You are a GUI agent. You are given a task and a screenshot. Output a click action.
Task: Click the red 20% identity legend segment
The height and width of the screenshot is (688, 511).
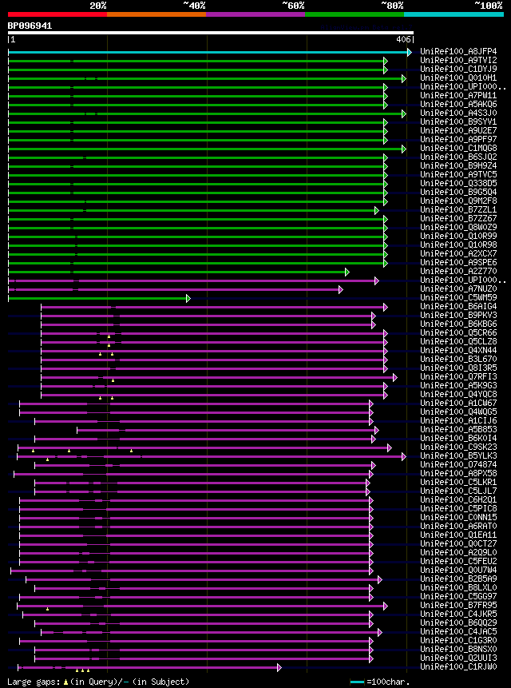pyautogui.click(x=57, y=14)
